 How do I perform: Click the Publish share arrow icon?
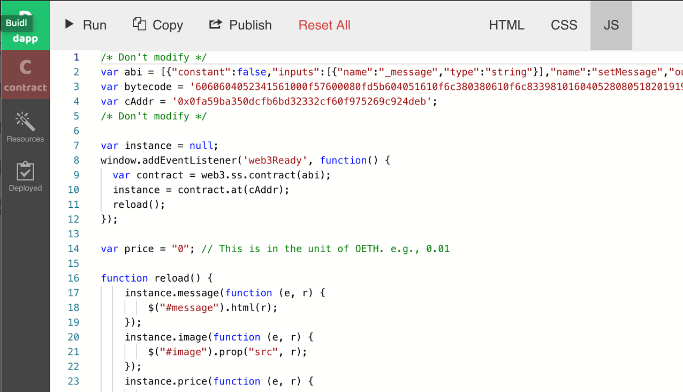click(x=215, y=24)
